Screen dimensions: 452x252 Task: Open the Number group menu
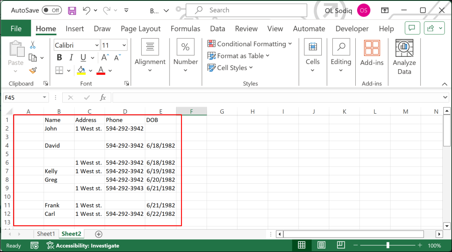pyautogui.click(x=185, y=56)
